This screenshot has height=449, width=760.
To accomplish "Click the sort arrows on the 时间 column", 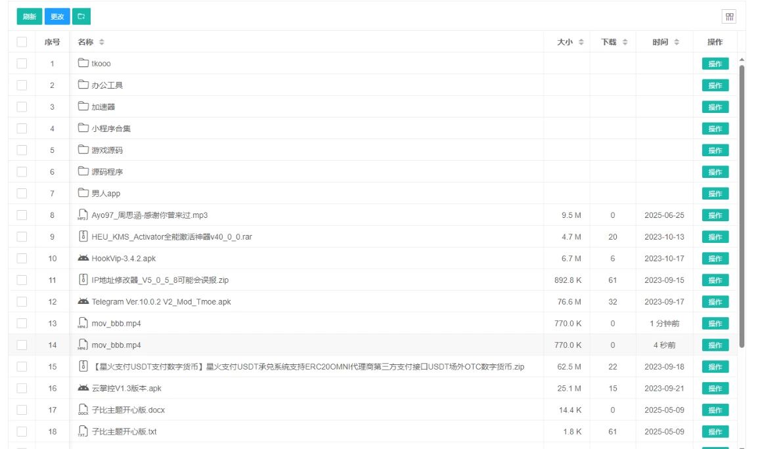I will [x=677, y=41].
